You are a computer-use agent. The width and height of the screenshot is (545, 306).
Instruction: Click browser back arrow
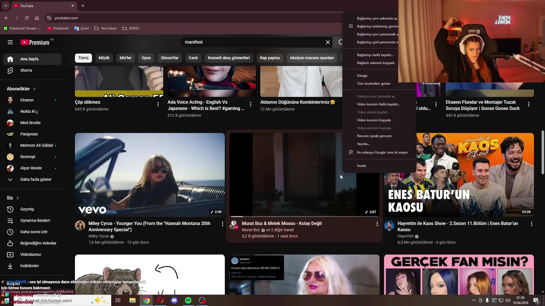point(6,18)
